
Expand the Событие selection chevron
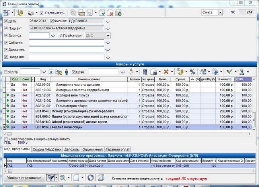(x=108, y=43)
